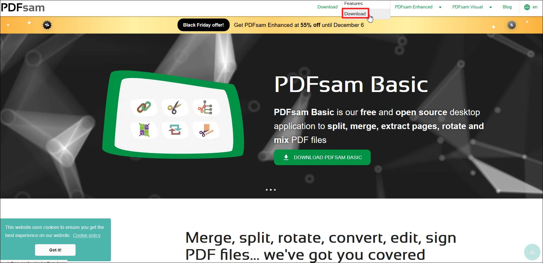Click the green-purple arrows mix icon in illustration
The image size is (543, 263).
click(x=144, y=130)
